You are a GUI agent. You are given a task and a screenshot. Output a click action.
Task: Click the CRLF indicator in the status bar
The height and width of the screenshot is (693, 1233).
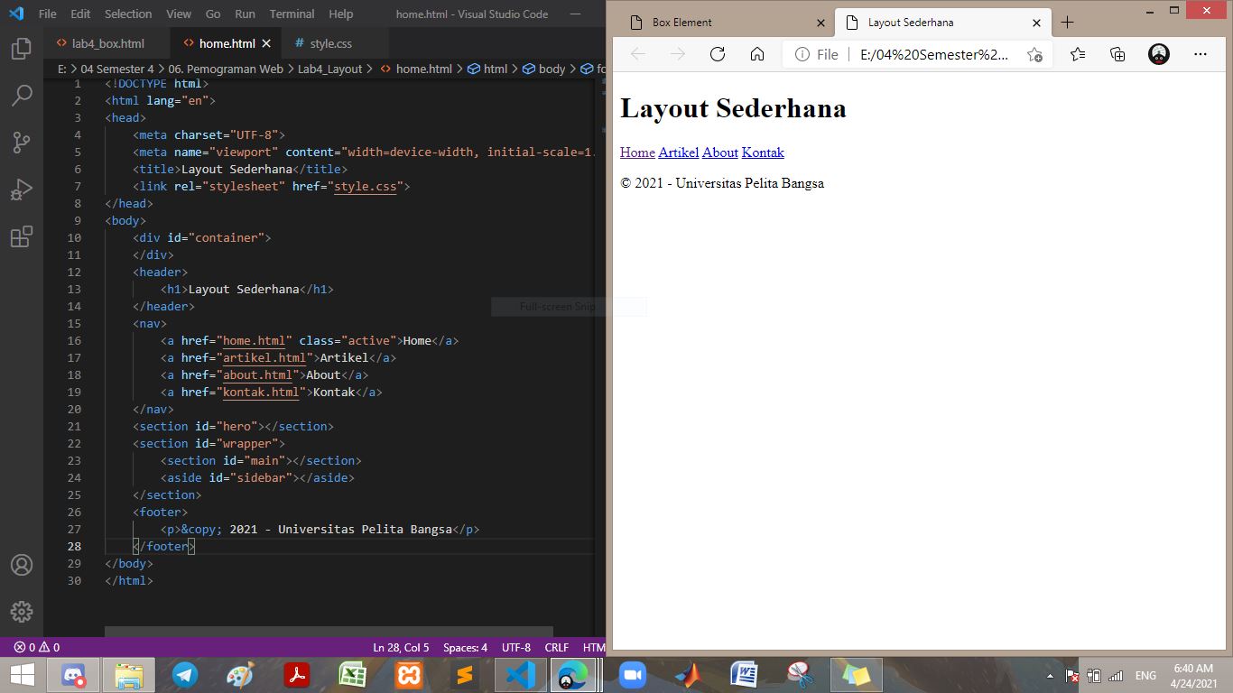point(556,647)
